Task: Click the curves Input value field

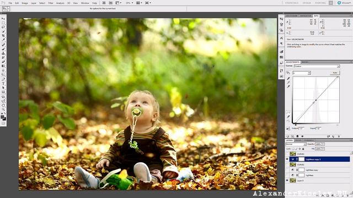Action: [318, 128]
